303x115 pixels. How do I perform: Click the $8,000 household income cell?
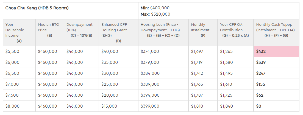(x=19, y=106)
